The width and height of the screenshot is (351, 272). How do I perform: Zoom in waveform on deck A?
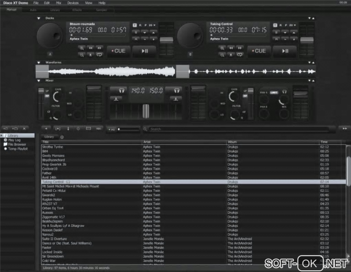(82, 48)
